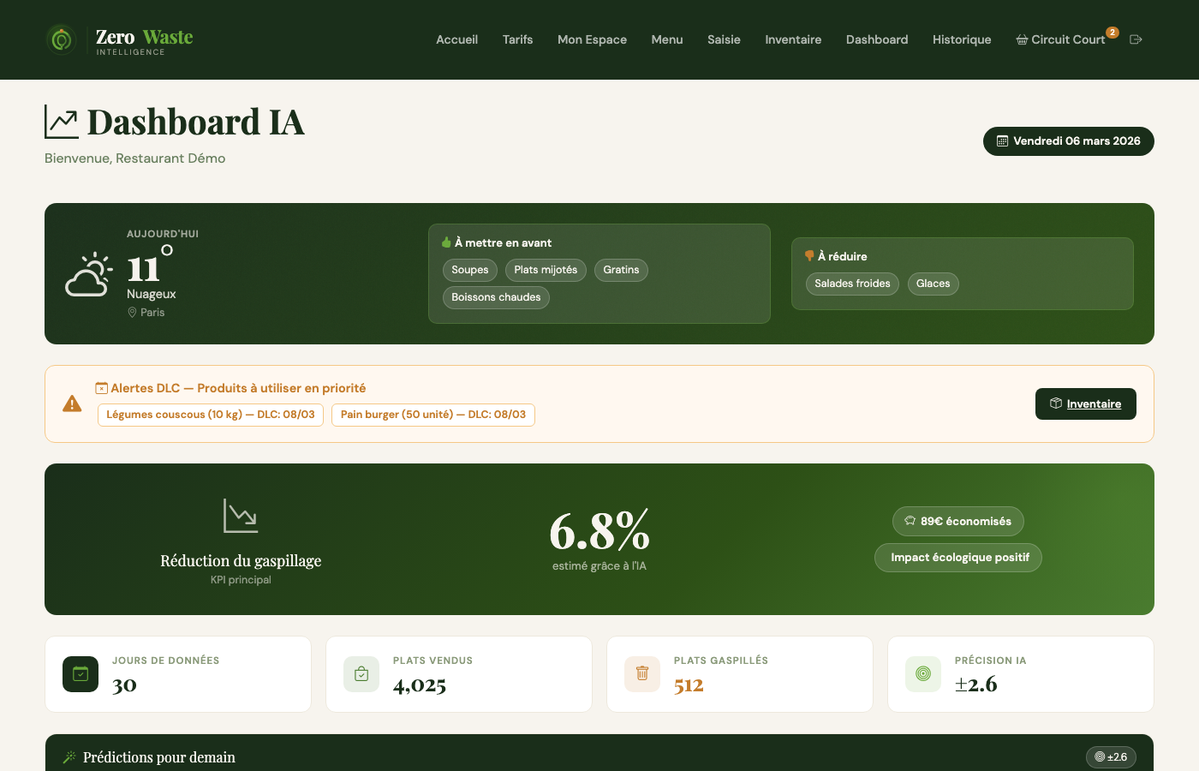Open the Circuit Court basket icon
Viewport: 1199px width, 771px height.
[1020, 39]
